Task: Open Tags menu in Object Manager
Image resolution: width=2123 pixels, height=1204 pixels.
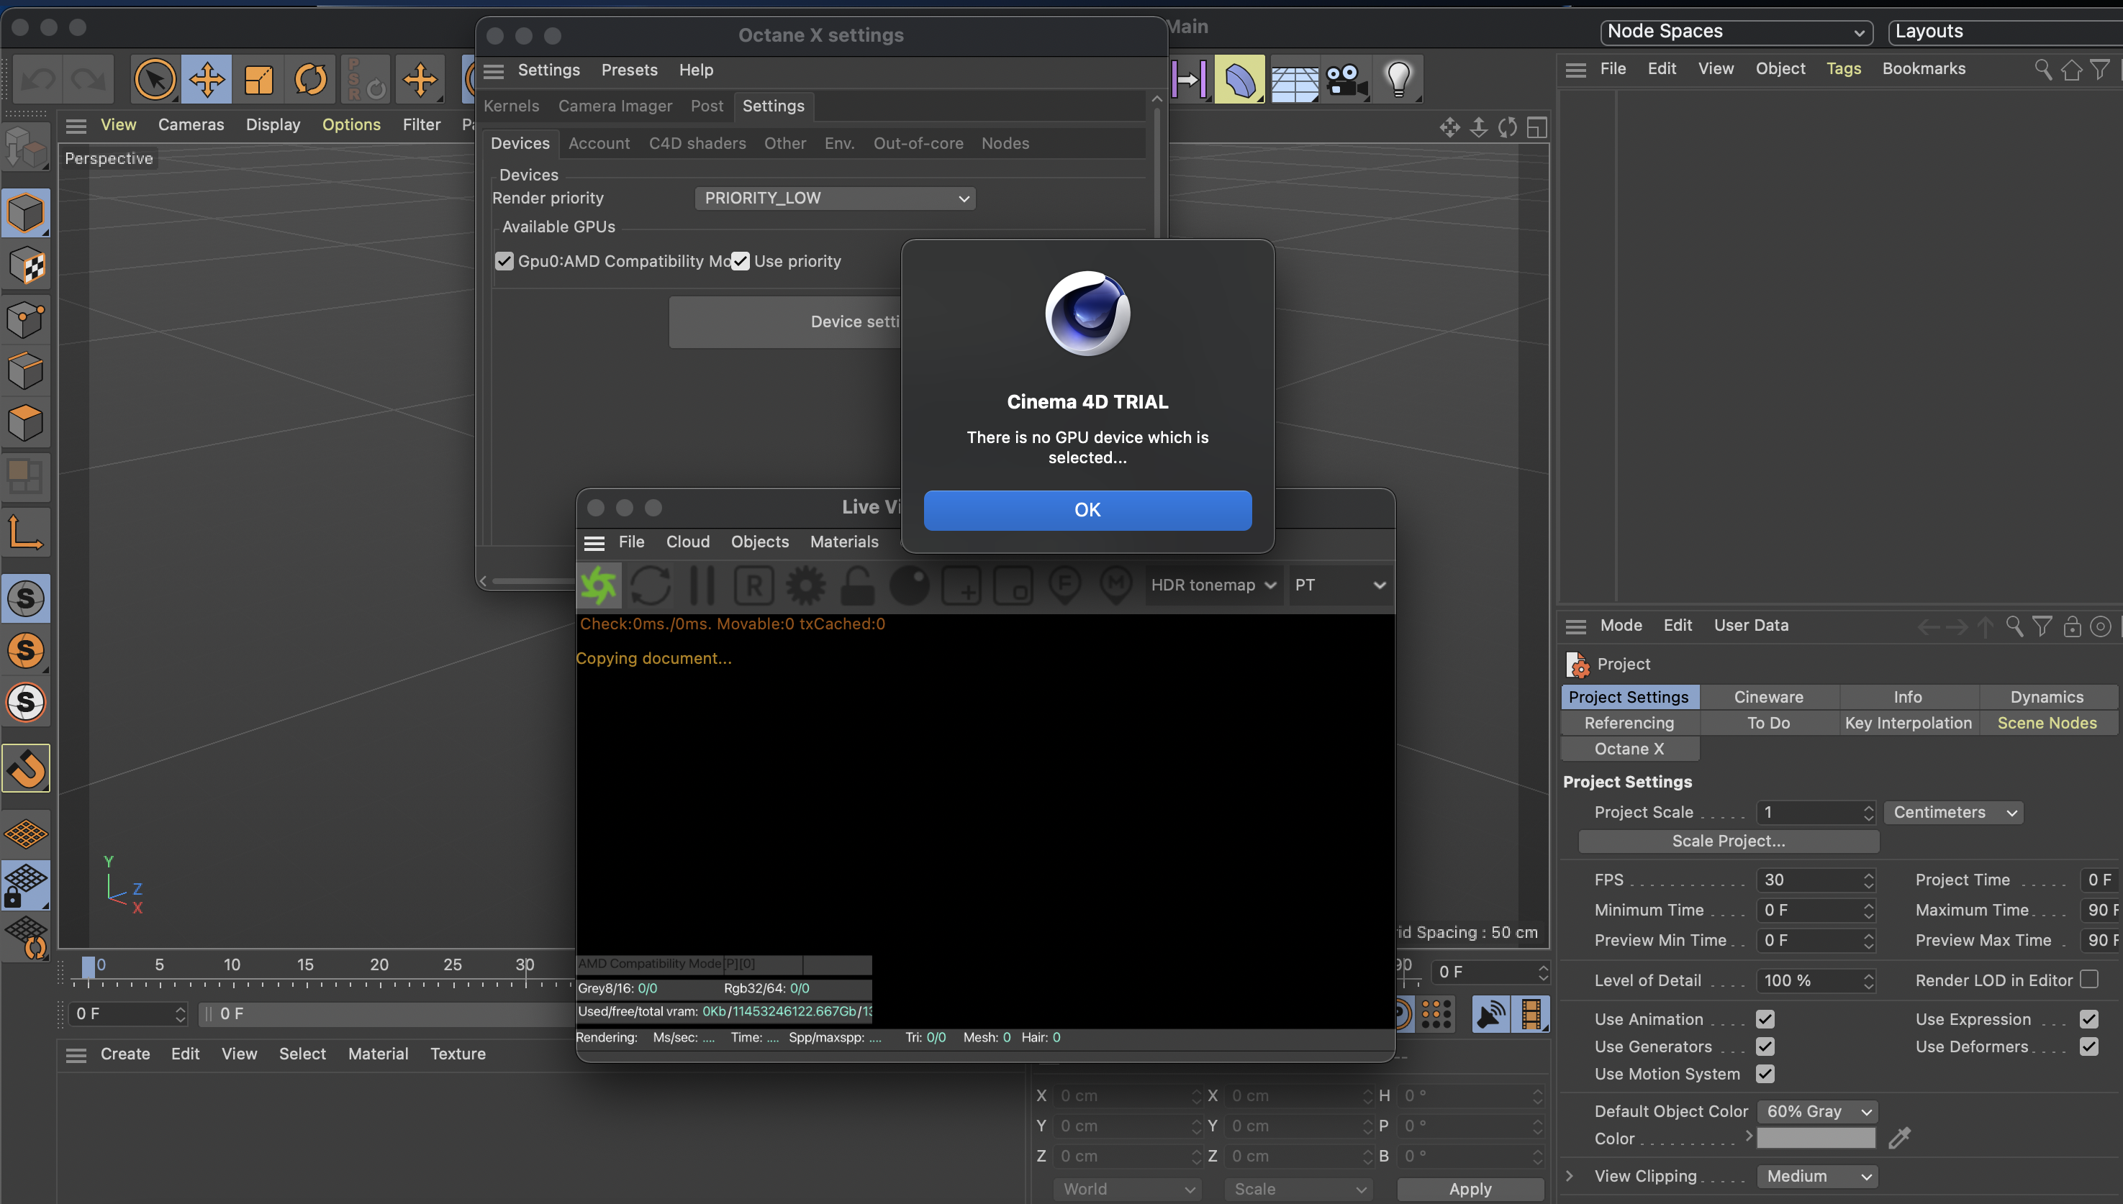Action: point(1843,68)
